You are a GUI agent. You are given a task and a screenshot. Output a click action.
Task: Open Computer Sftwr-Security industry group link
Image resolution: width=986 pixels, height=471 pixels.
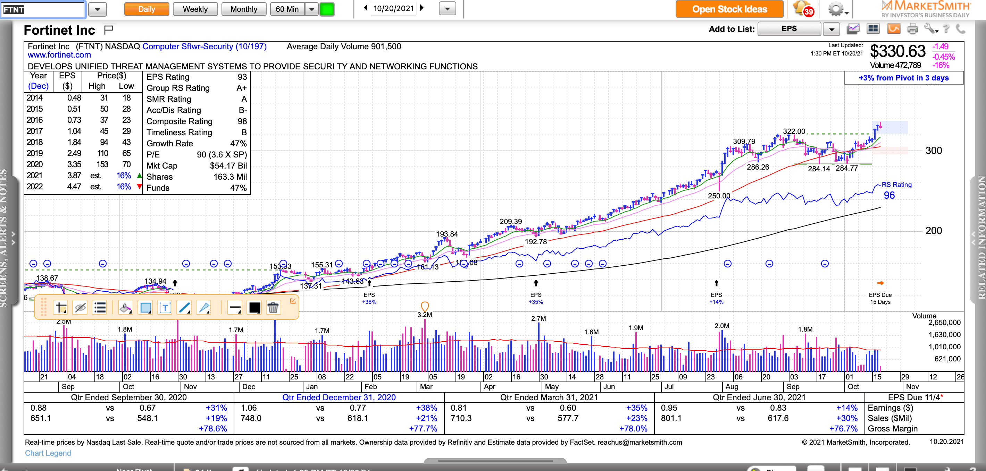[204, 46]
